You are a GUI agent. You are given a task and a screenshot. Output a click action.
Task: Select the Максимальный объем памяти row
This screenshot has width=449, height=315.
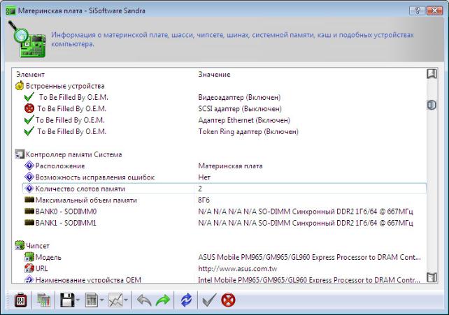(x=224, y=200)
